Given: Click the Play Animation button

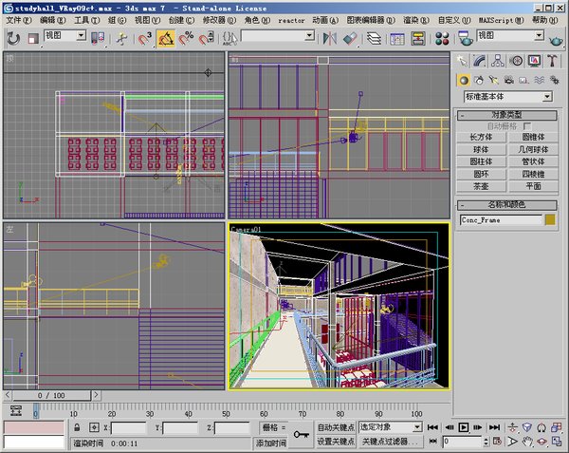Looking at the screenshot, I should pyautogui.click(x=464, y=427).
